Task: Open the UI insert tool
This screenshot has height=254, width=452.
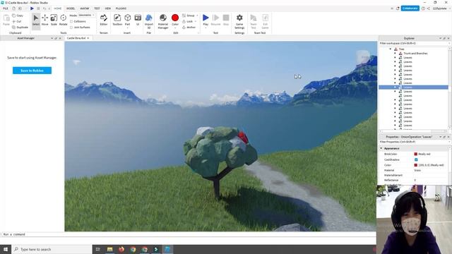Action: tap(138, 20)
